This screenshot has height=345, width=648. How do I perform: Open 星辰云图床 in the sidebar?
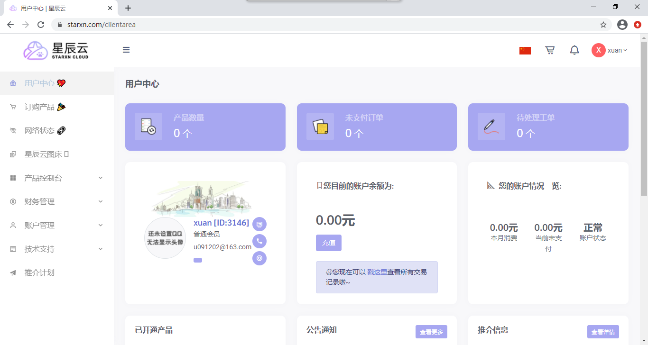point(57,154)
